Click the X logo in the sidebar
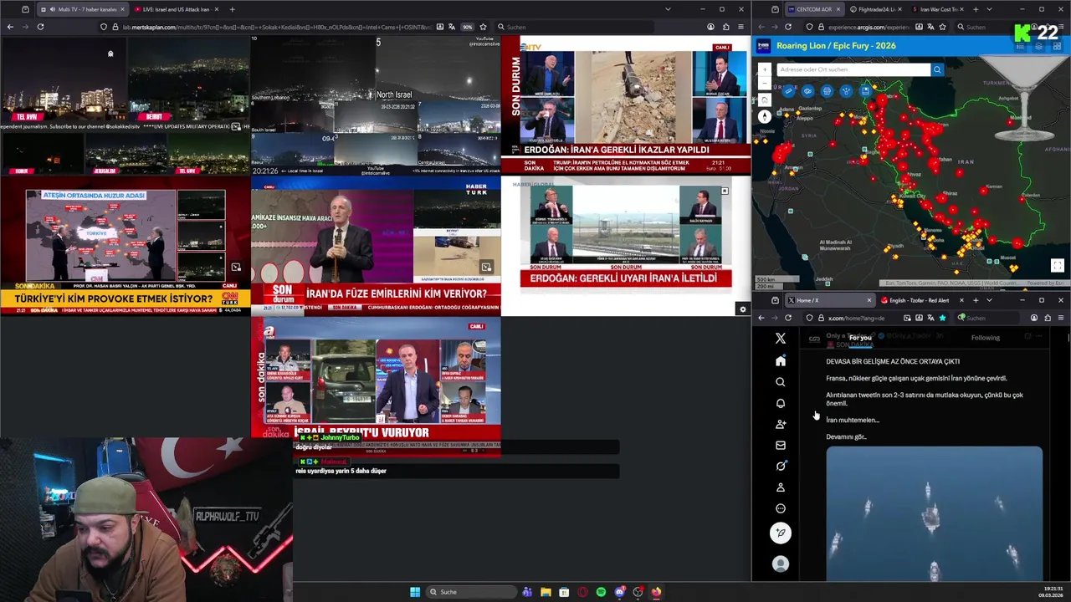The width and height of the screenshot is (1071, 602). pos(781,338)
